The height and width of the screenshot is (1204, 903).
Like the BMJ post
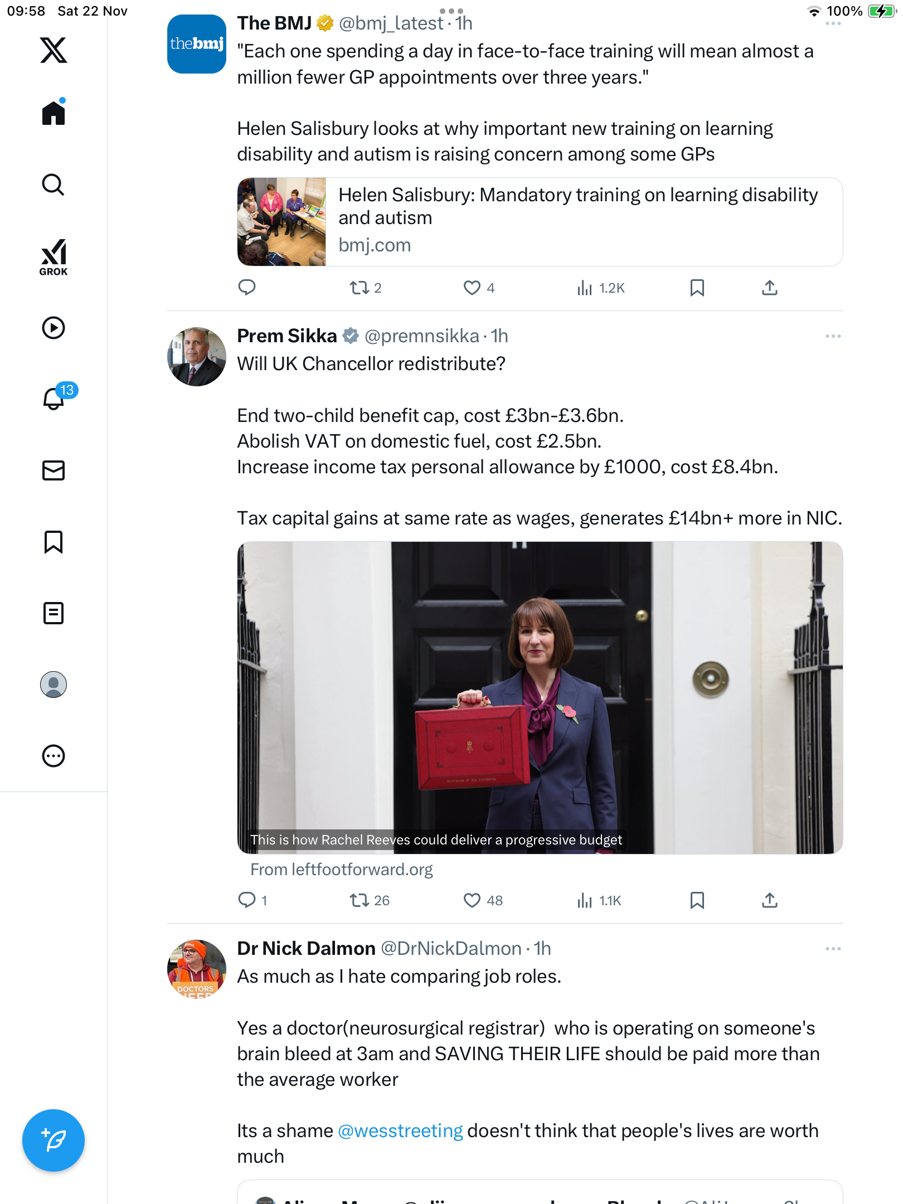point(472,288)
